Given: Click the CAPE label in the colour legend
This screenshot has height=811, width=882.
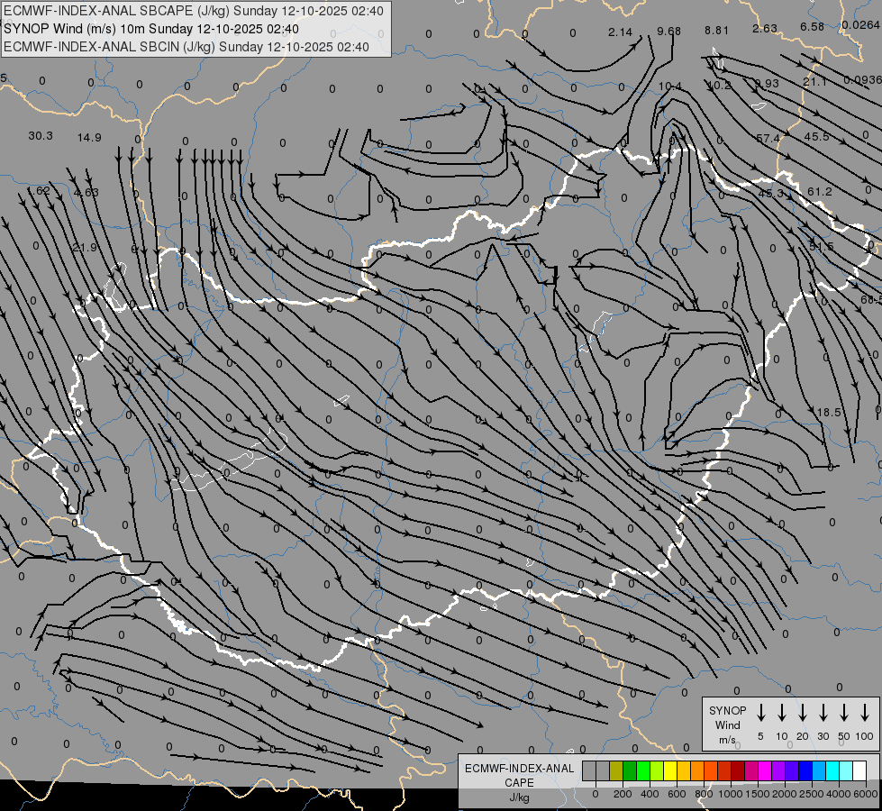Looking at the screenshot, I should pyautogui.click(x=519, y=783).
